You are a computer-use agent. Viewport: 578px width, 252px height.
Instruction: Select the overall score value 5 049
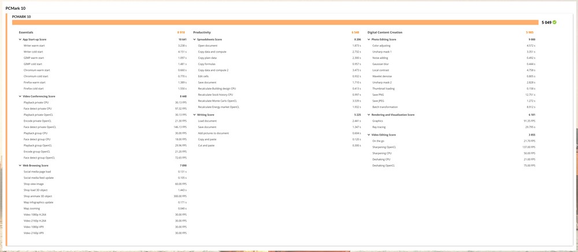click(546, 22)
